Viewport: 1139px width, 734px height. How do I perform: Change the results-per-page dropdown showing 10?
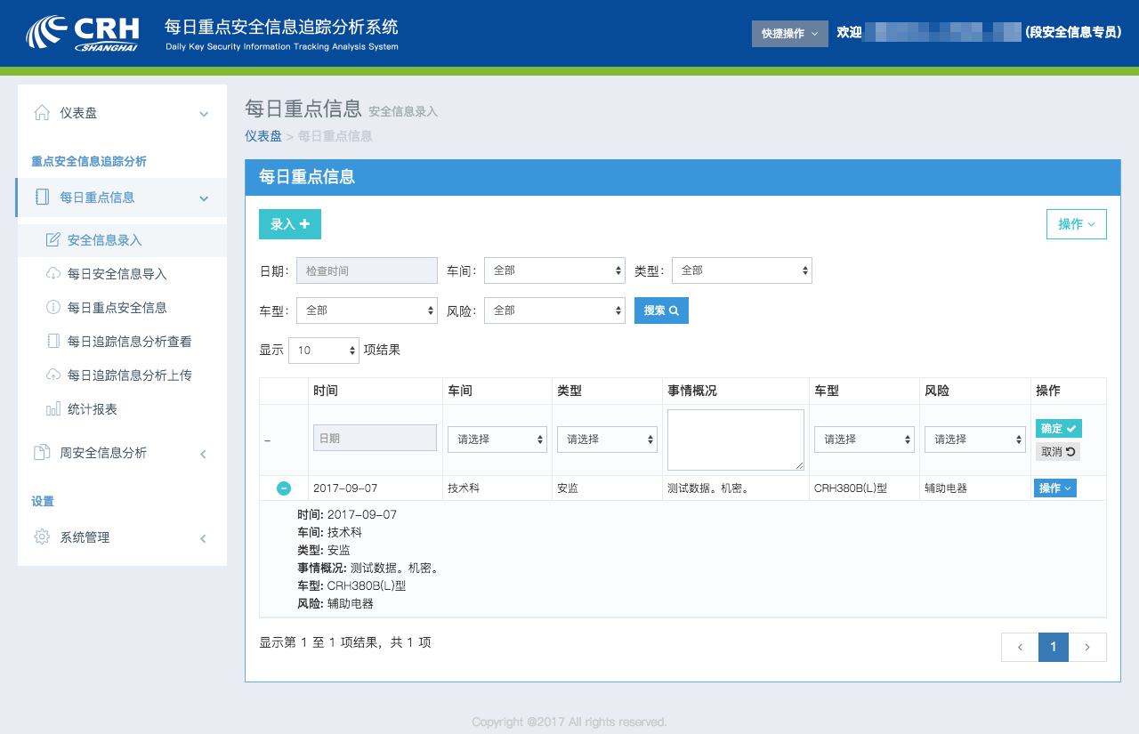(323, 351)
